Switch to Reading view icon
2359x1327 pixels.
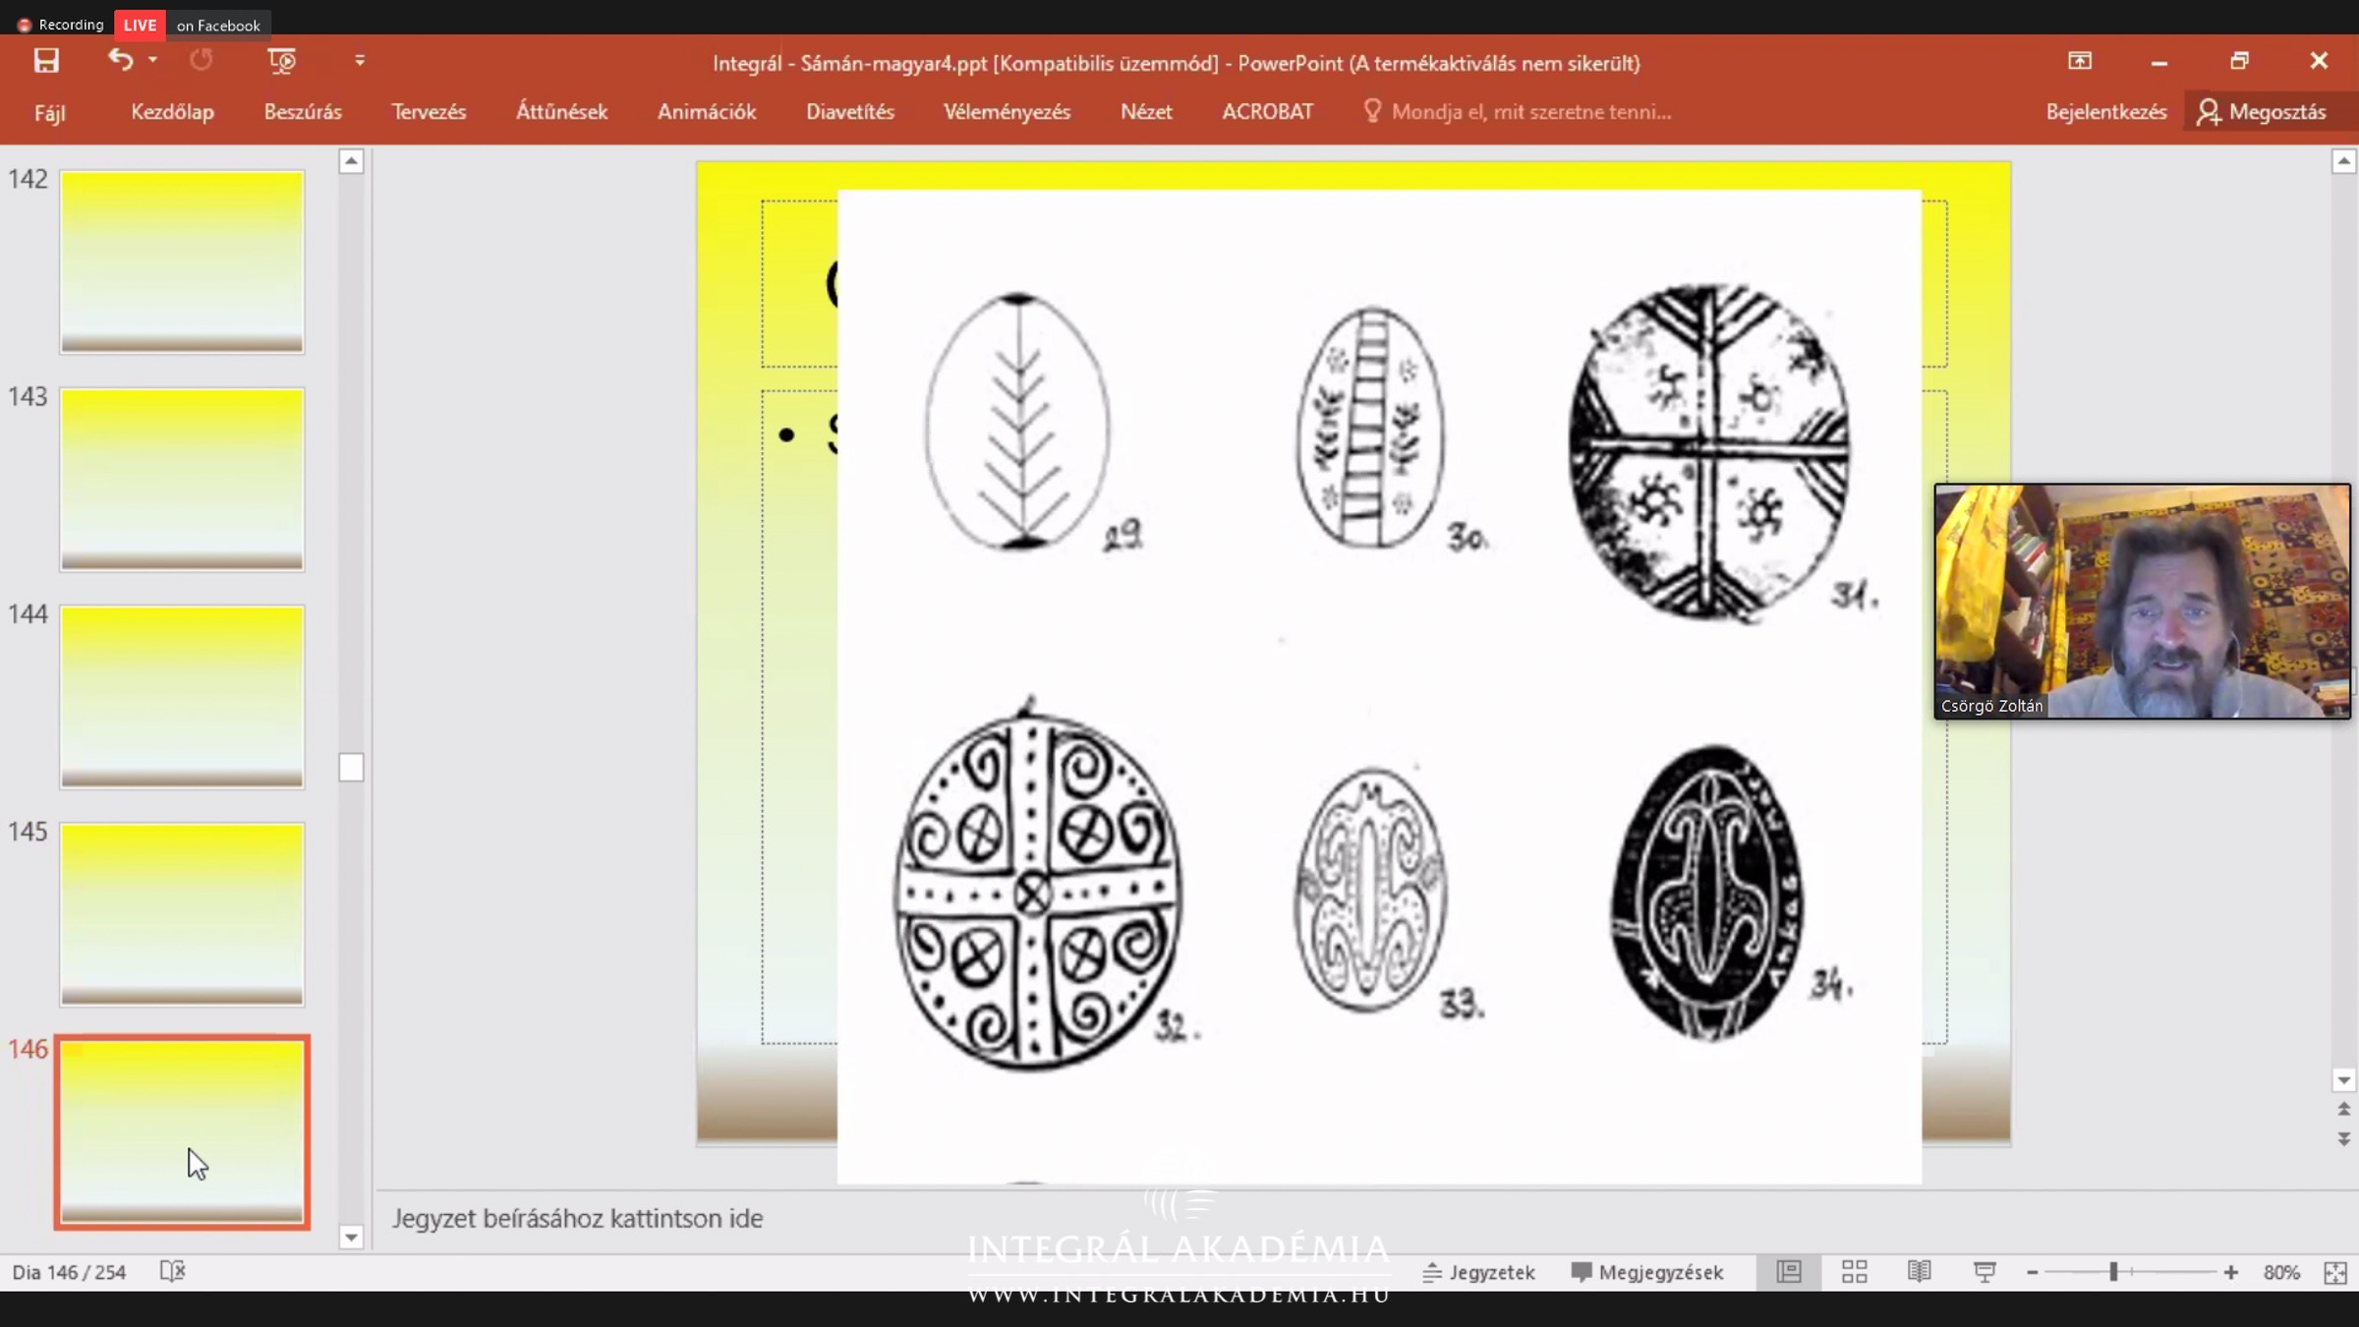click(1919, 1272)
